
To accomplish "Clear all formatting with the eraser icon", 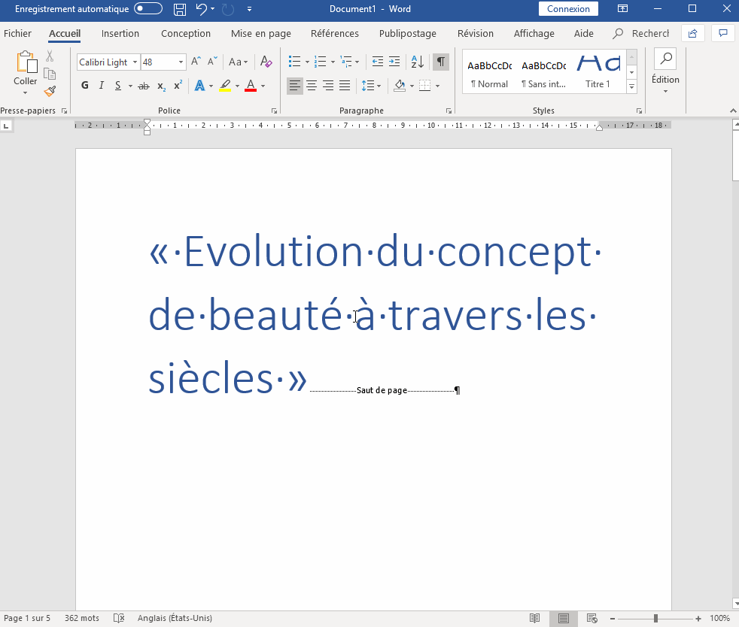I will pos(266,62).
